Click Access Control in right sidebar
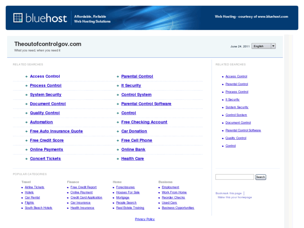Image resolution: width=304 pixels, height=228 pixels. click(236, 77)
